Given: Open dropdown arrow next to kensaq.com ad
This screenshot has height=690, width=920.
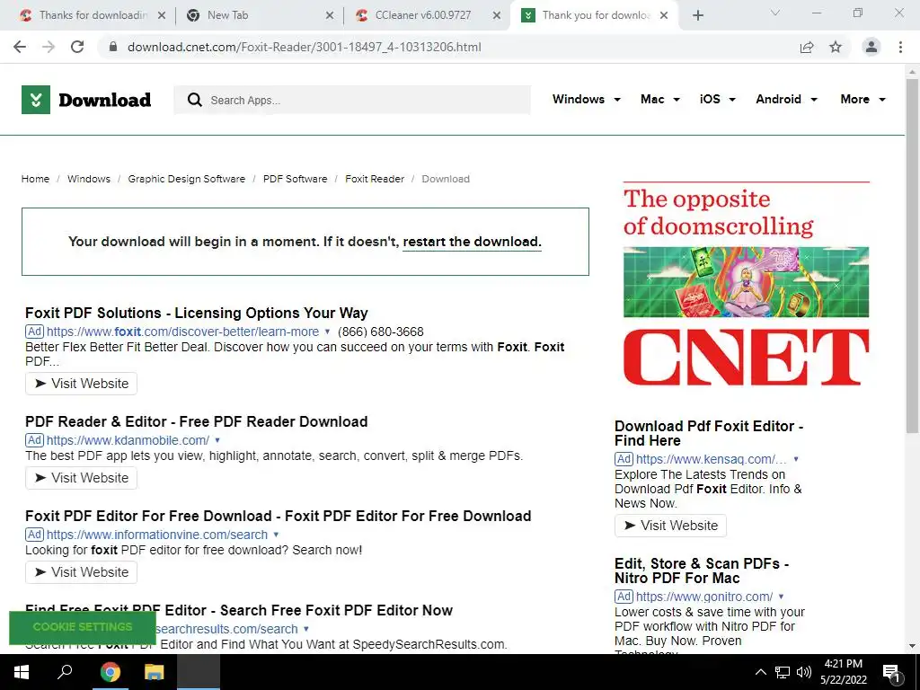Looking at the screenshot, I should [x=796, y=459].
